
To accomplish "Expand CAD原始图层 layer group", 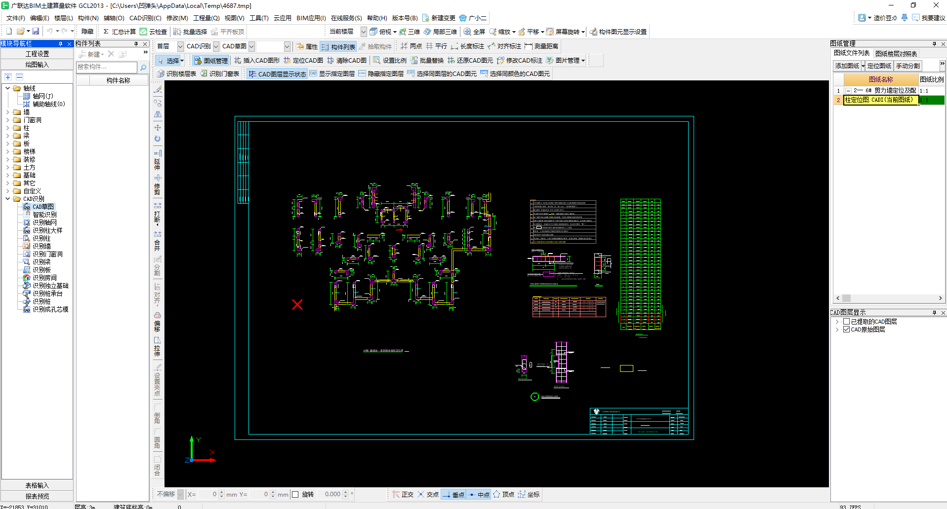I will click(x=837, y=329).
